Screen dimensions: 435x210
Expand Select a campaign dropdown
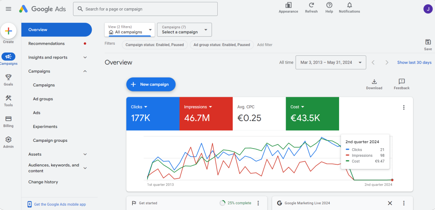point(184,30)
